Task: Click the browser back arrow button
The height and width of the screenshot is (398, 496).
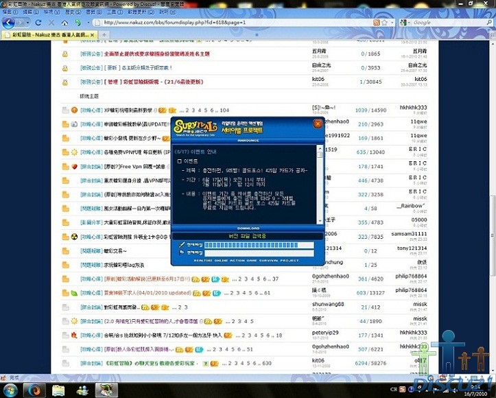Action: point(10,22)
